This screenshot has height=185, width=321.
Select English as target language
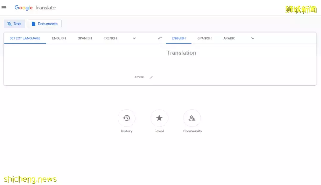(179, 38)
